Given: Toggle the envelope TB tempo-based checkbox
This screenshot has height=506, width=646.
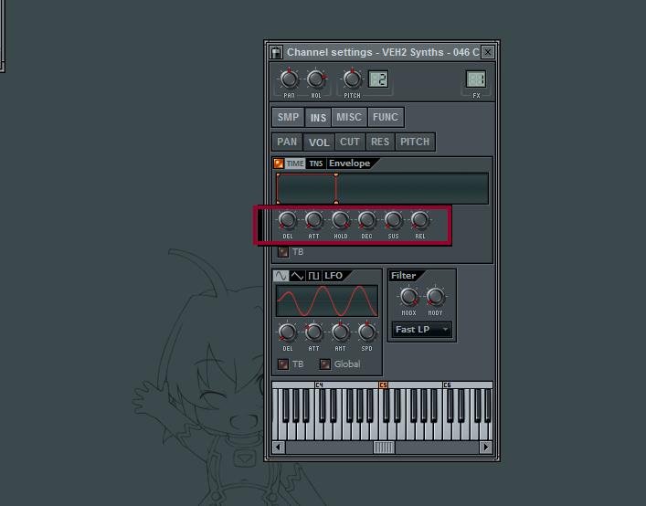Looking at the screenshot, I should [282, 252].
